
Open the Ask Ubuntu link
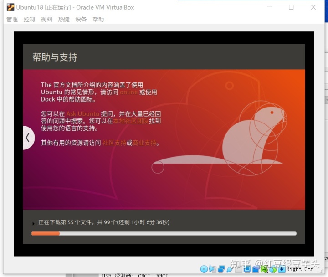tap(82, 114)
